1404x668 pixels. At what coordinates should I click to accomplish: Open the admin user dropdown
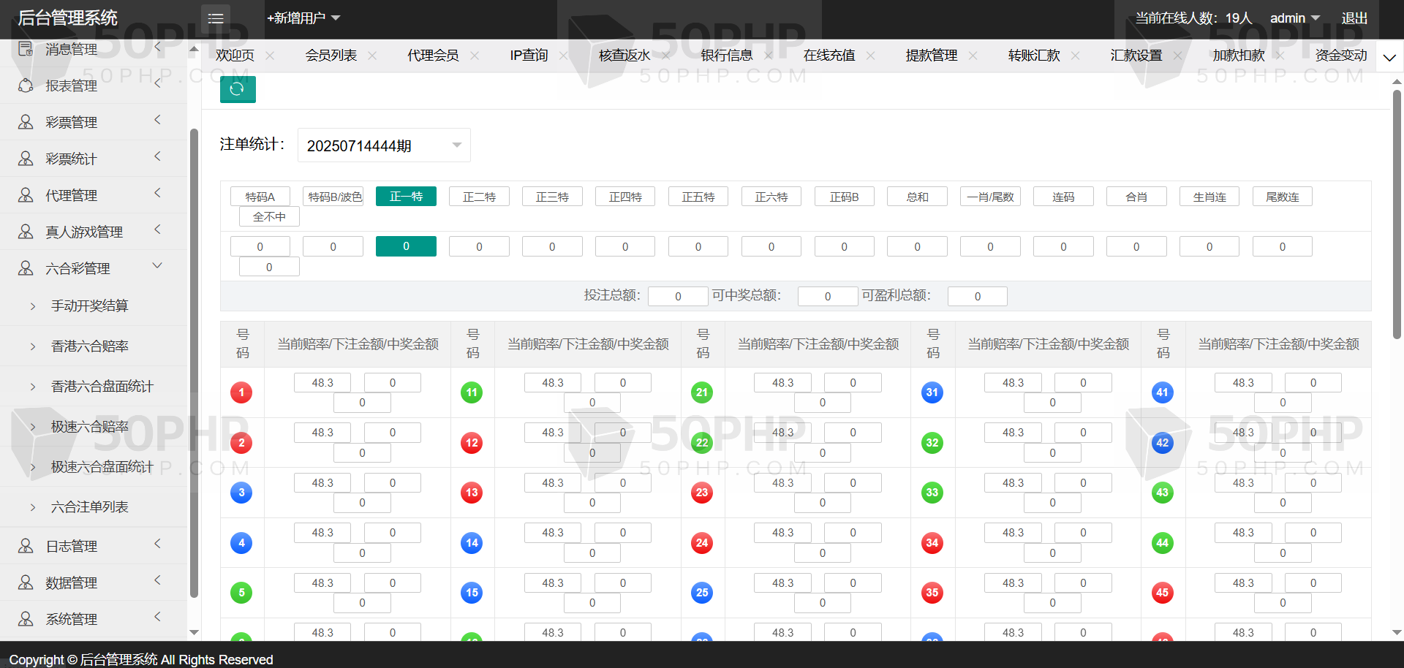(x=1294, y=18)
